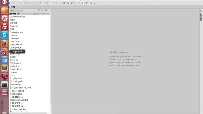Click the Redo toolbar icon
203x114 pixels.
pyautogui.click(x=17, y=3)
